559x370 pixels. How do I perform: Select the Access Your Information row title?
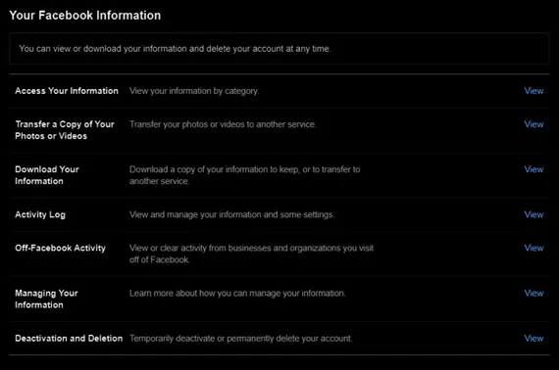(67, 91)
